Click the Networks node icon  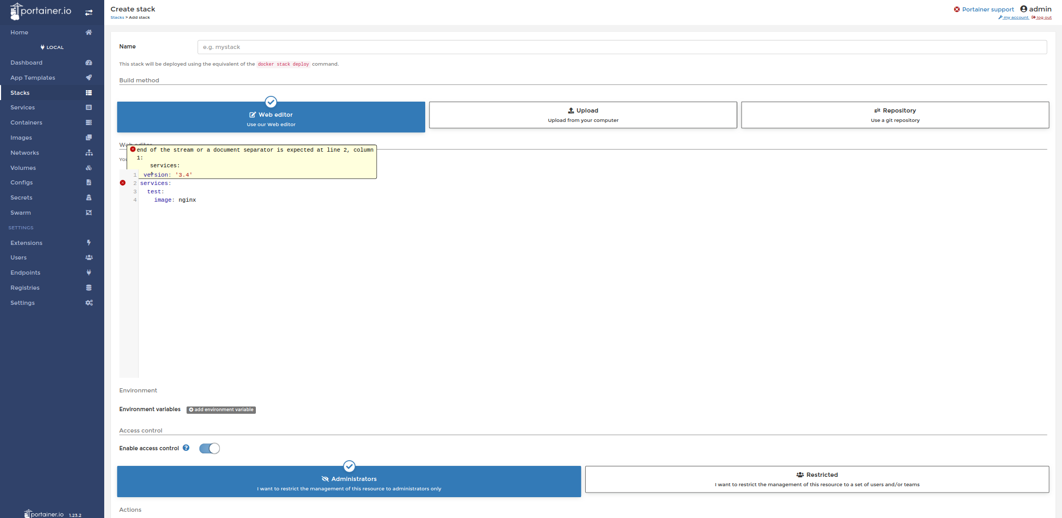click(x=89, y=153)
